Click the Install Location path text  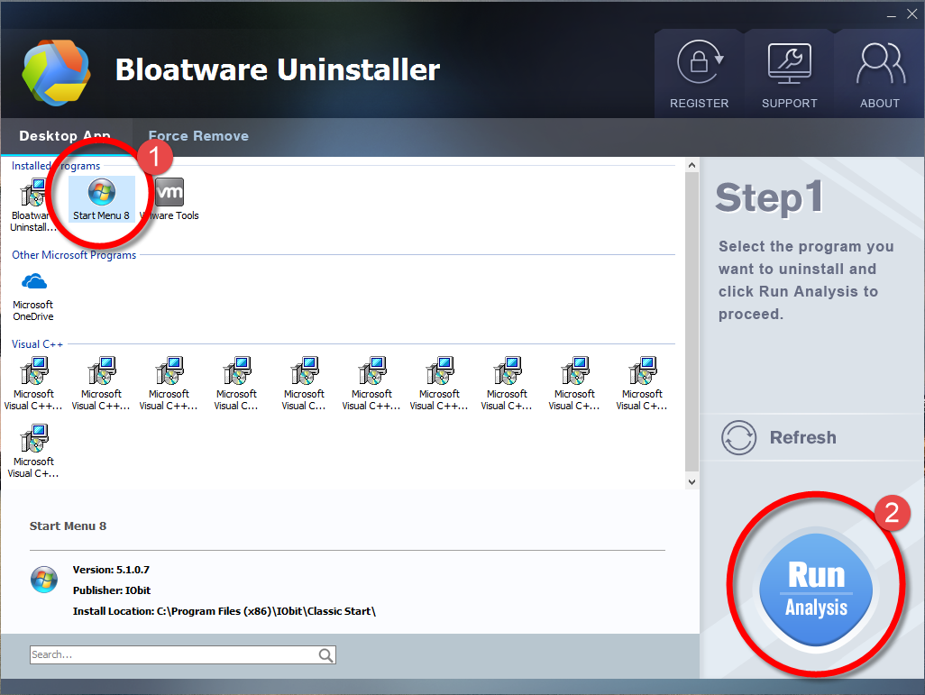224,611
